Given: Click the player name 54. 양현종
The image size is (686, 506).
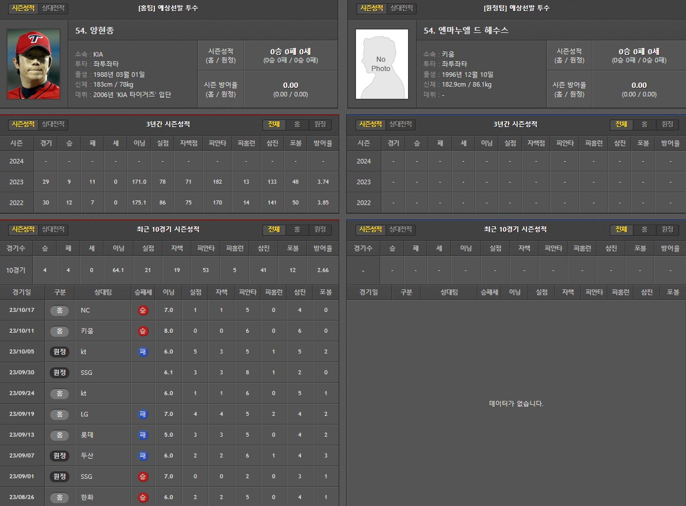Looking at the screenshot, I should (x=95, y=31).
